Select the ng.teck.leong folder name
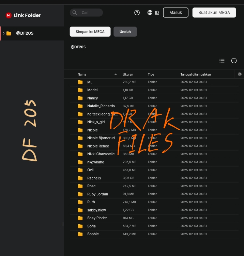 coord(102,114)
